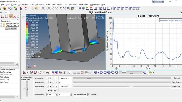Screen dimensions: 182x102
Task: Click the highlighted contour icon in browser toolbar
Action: [x=11, y=16]
